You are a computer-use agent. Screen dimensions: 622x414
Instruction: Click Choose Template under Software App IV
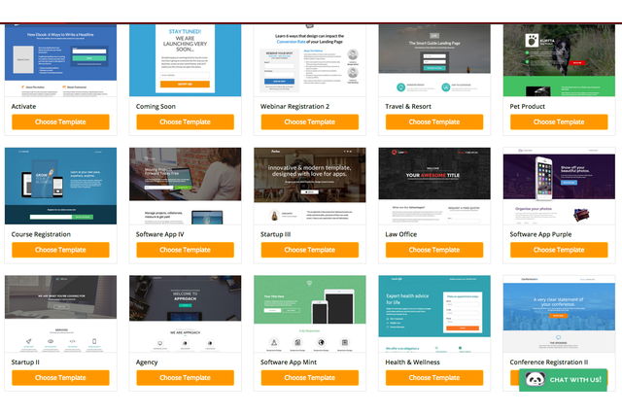185,250
